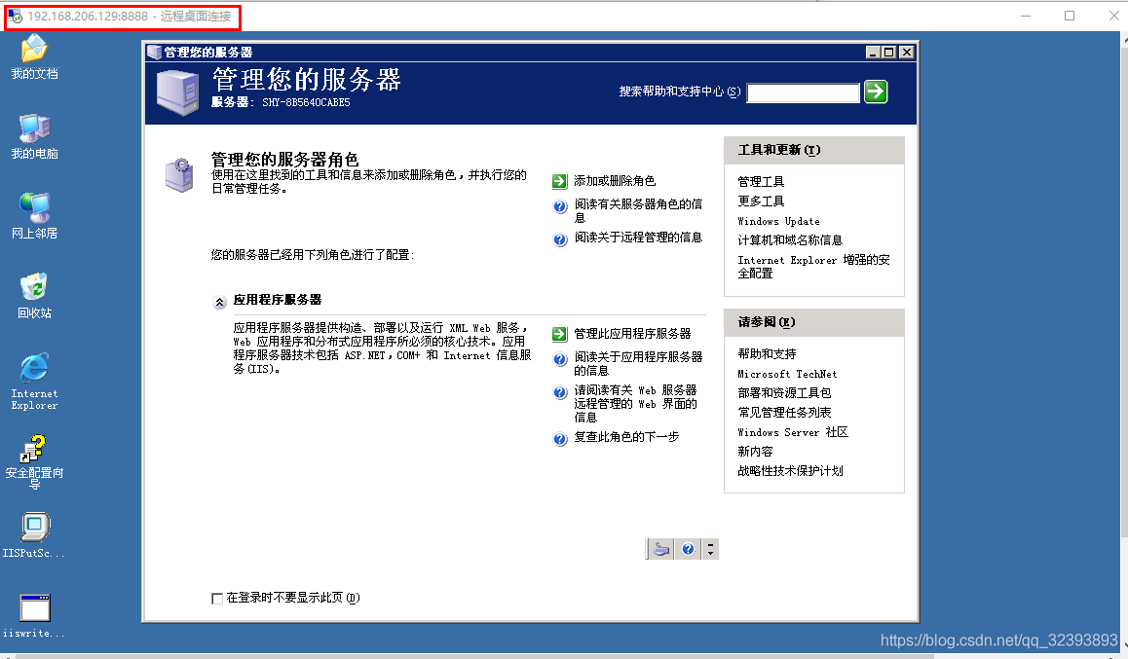Click the Internet Explorer desktop icon

34,381
